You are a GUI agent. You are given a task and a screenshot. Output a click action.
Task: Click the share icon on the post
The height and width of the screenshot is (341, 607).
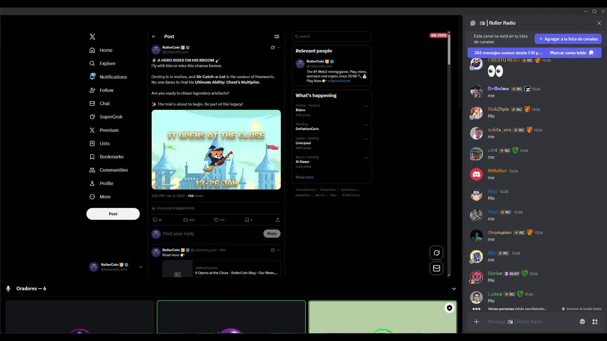[277, 220]
